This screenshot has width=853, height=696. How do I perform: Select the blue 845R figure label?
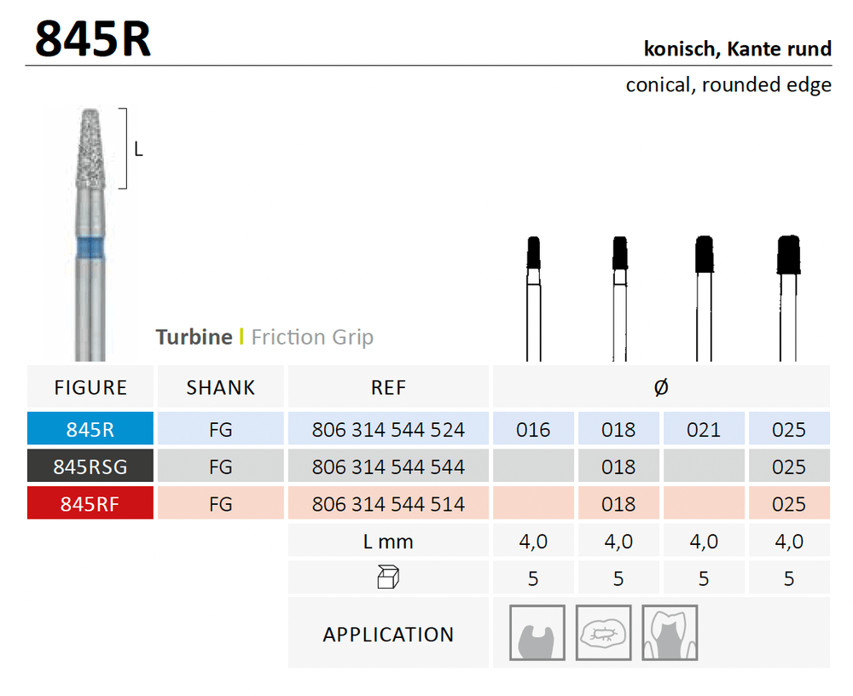[90, 430]
